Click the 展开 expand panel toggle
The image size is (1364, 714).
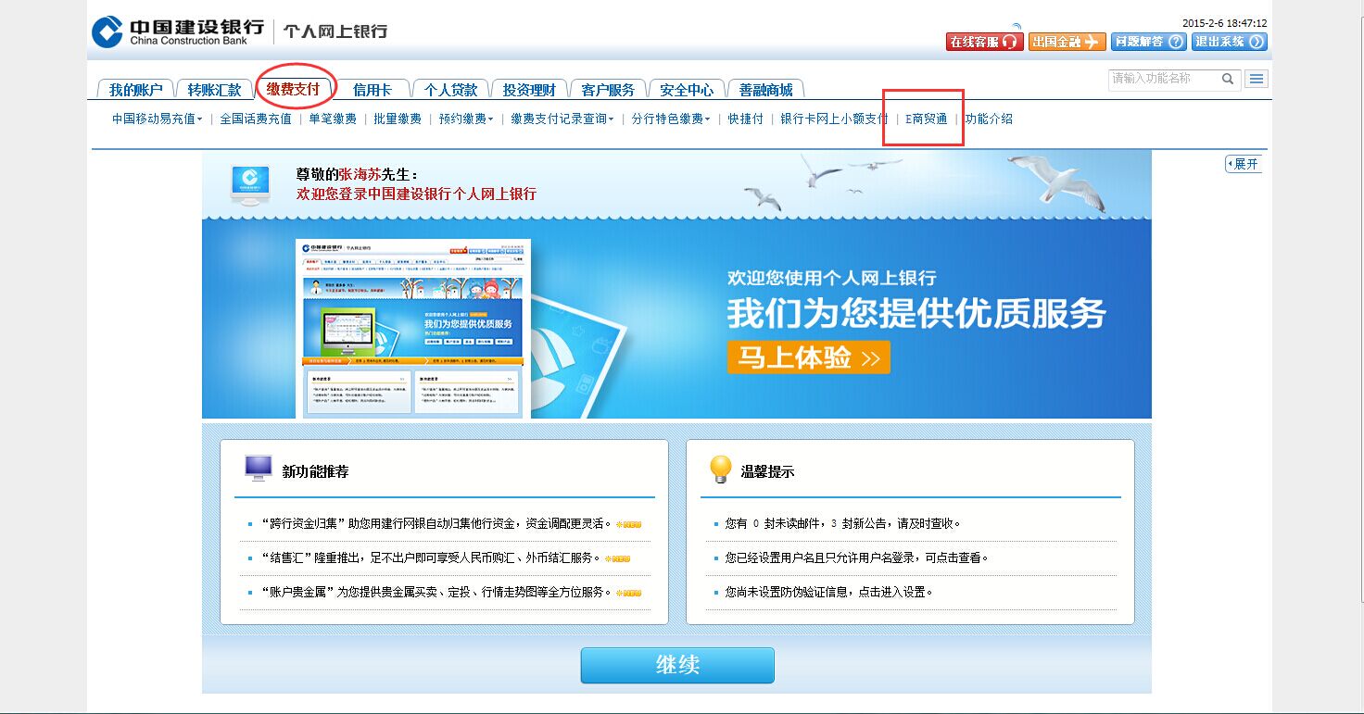tap(1244, 164)
